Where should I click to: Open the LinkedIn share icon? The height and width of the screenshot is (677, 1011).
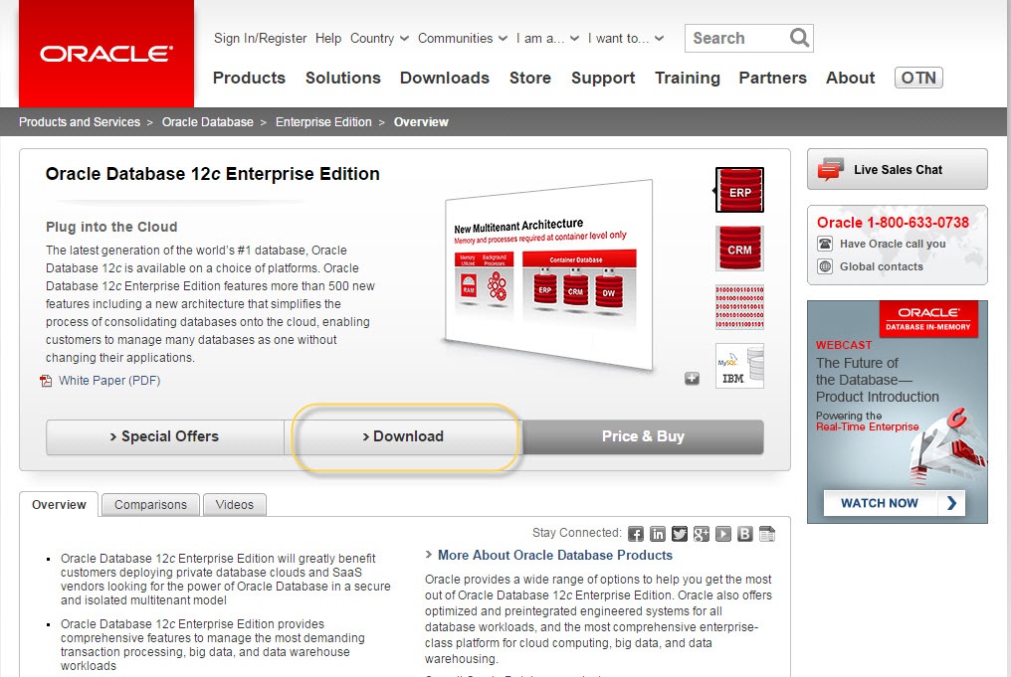click(658, 534)
